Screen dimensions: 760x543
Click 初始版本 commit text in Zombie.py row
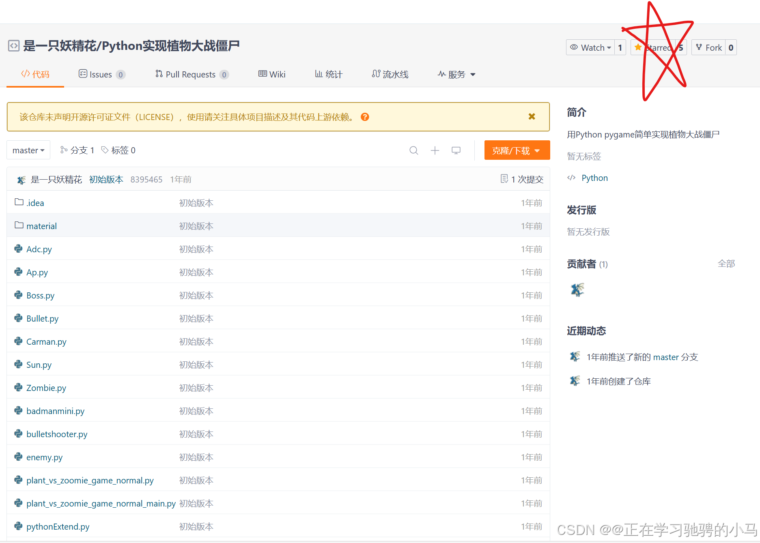tap(196, 388)
